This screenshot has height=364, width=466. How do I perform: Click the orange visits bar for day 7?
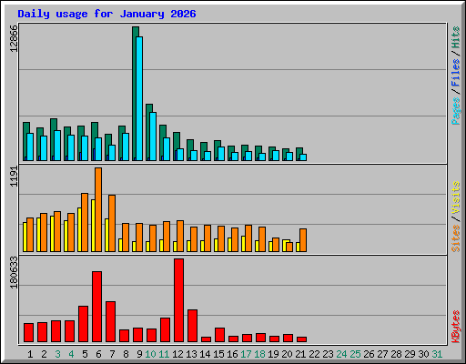[x=112, y=223]
